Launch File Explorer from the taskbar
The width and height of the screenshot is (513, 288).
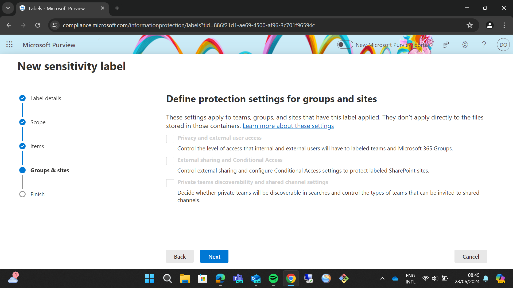coord(185,278)
